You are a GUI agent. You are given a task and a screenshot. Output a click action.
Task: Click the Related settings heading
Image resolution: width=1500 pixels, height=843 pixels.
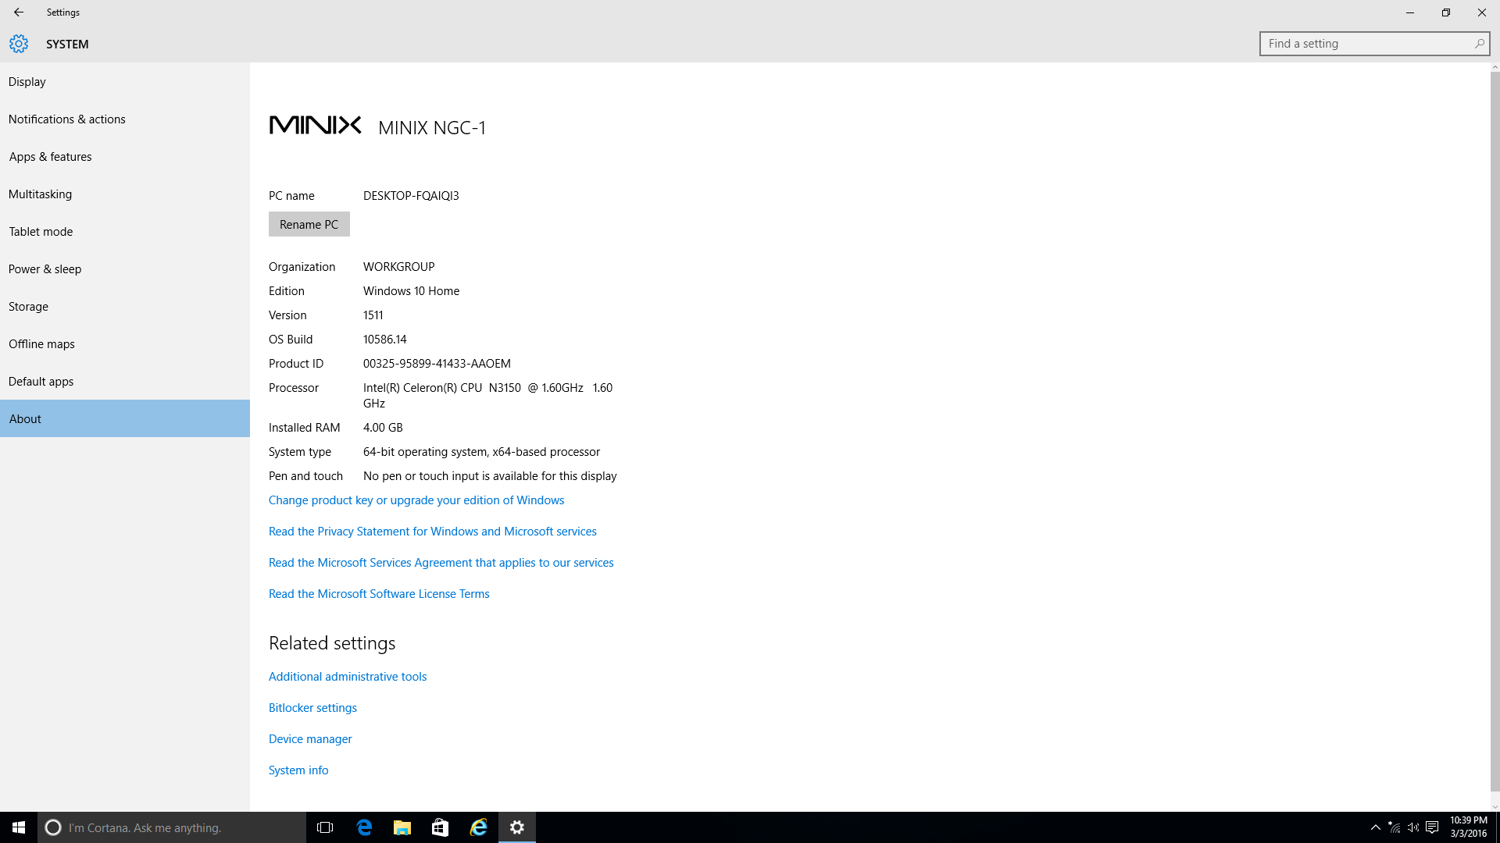pos(332,643)
